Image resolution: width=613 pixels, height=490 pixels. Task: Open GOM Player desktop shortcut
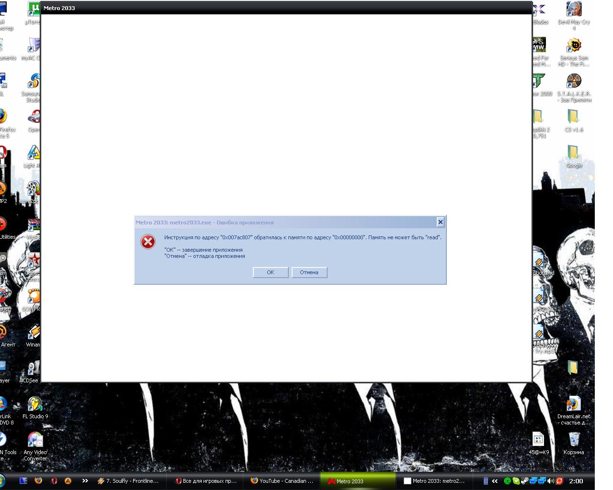pyautogui.click(x=32, y=300)
